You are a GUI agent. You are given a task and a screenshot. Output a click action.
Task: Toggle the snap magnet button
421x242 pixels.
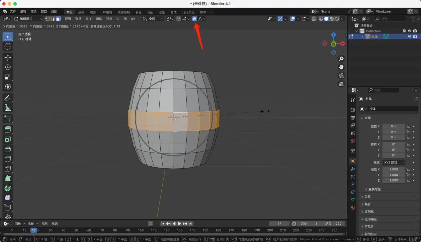(x=178, y=19)
